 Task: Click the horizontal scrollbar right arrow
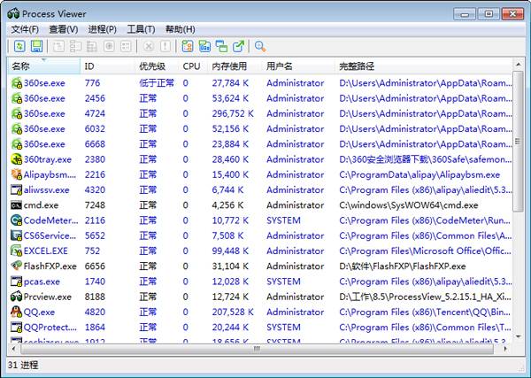(x=505, y=349)
